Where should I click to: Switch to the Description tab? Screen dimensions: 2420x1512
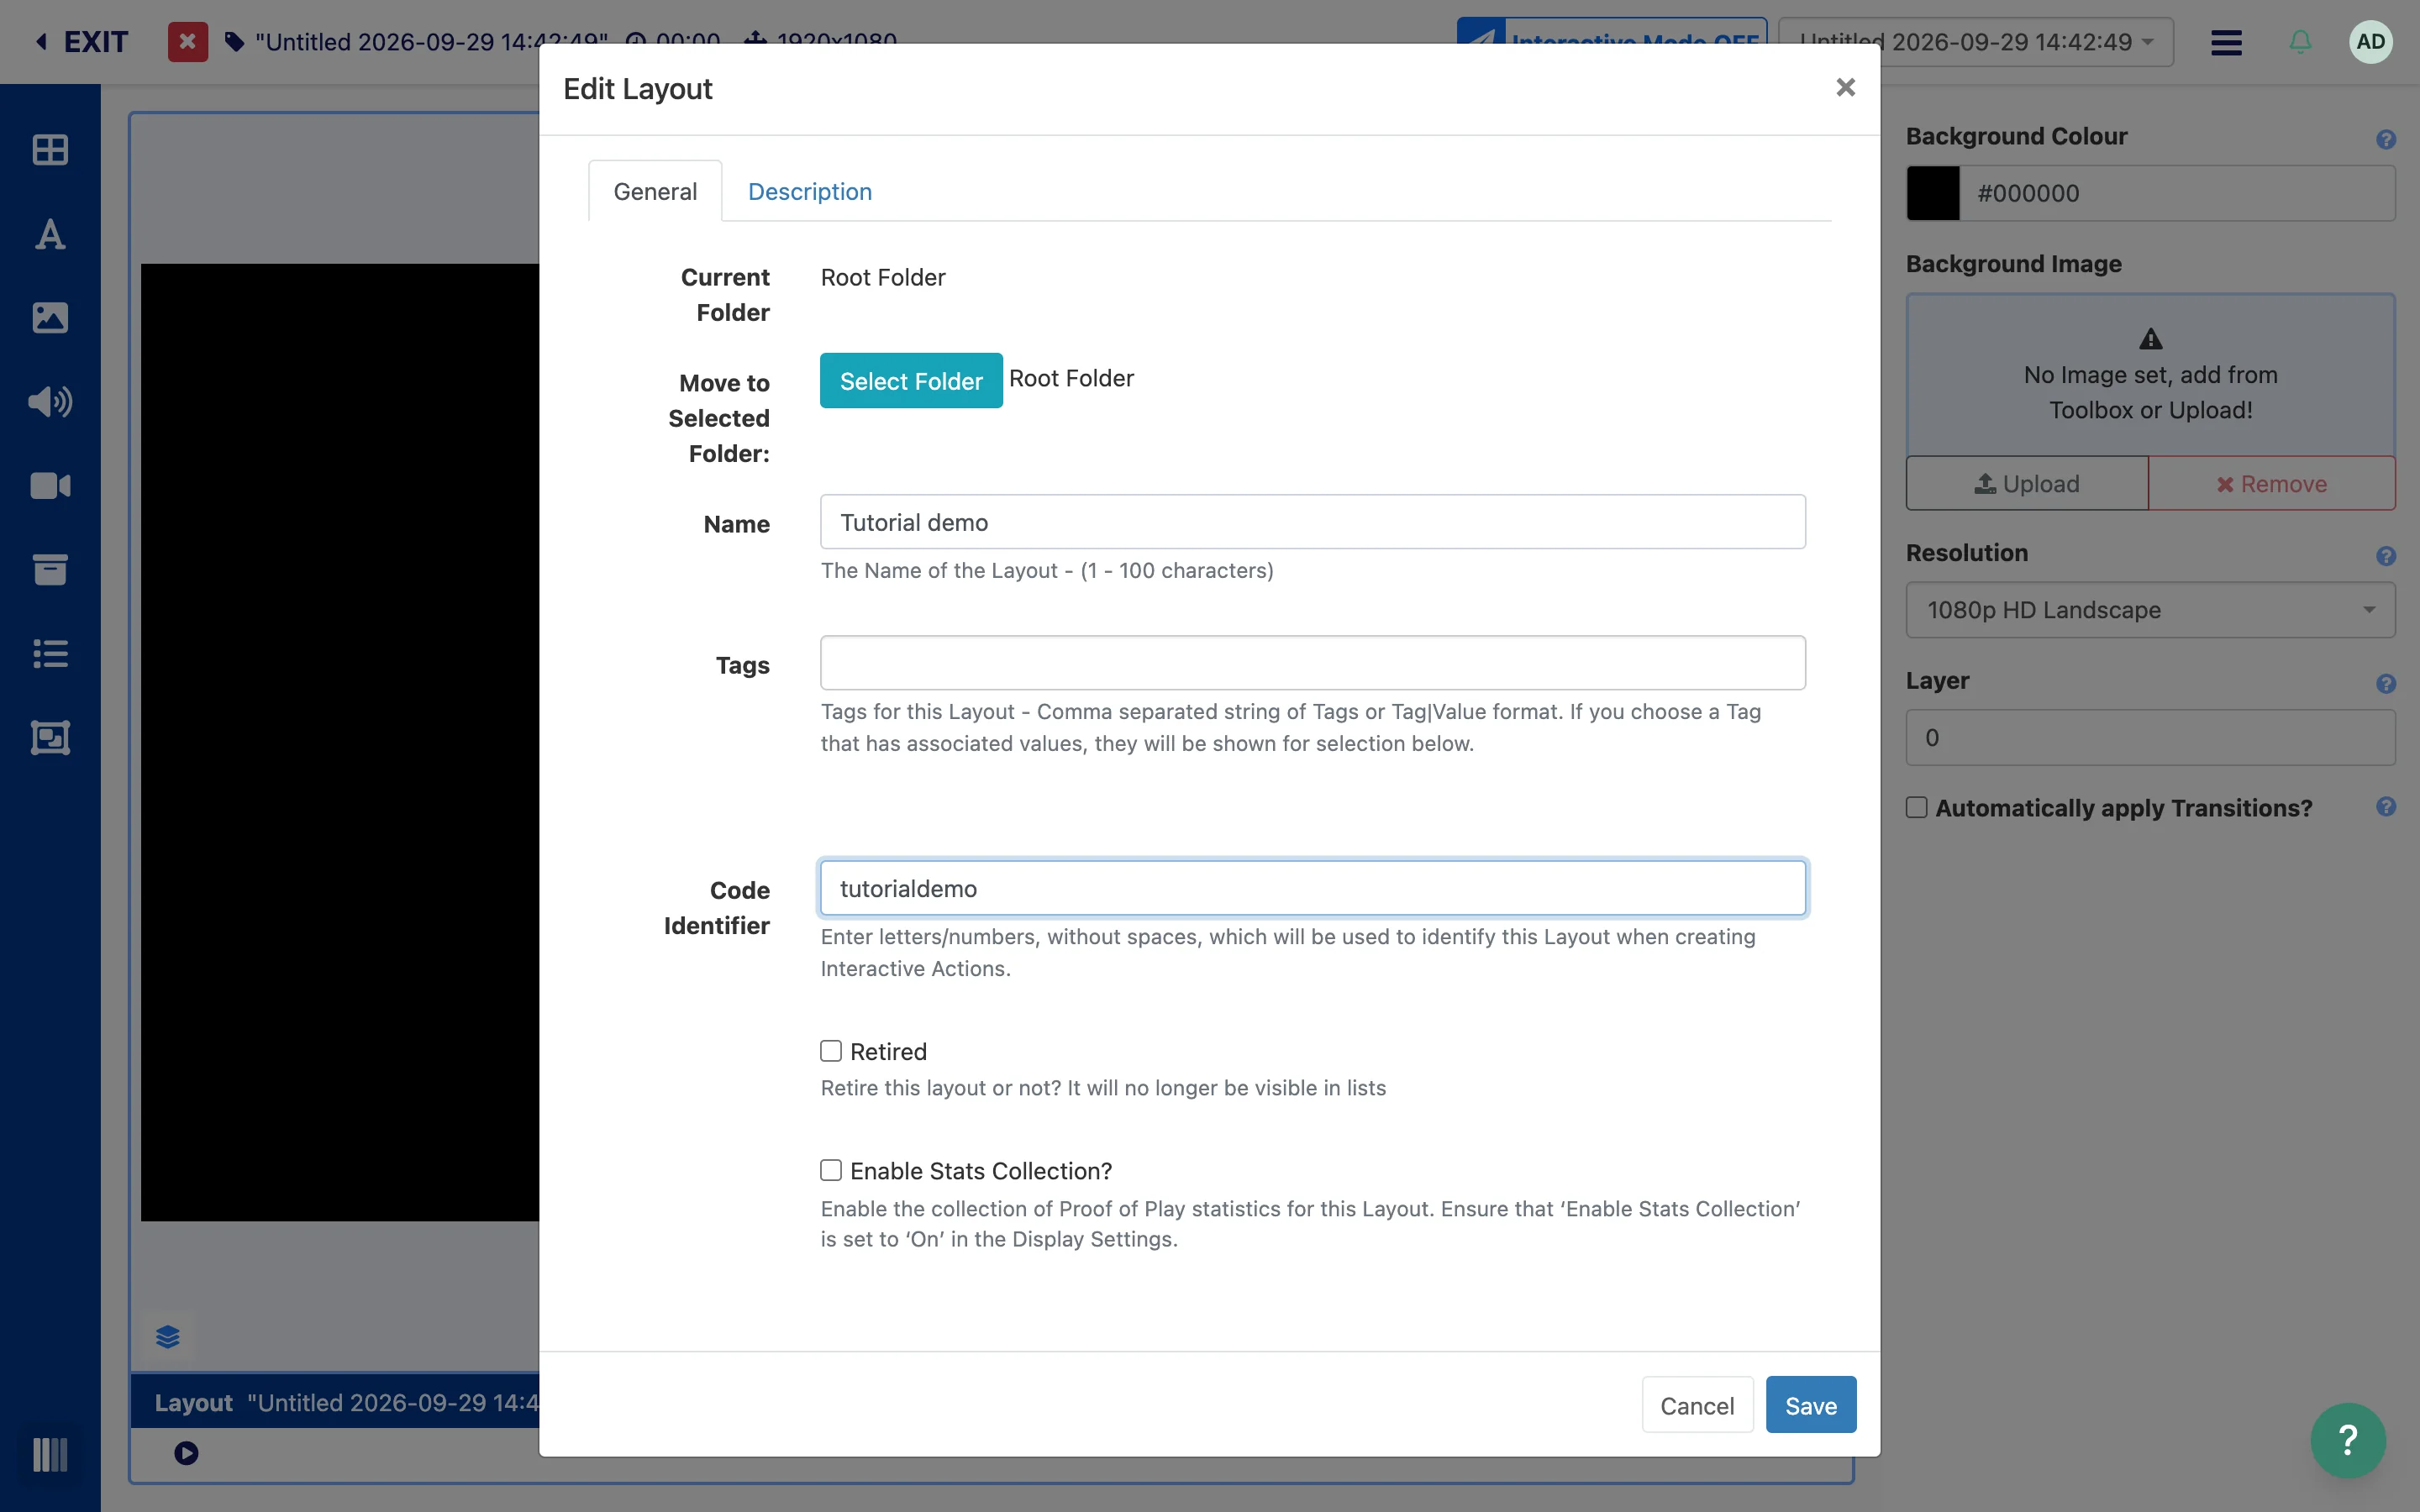coord(810,191)
